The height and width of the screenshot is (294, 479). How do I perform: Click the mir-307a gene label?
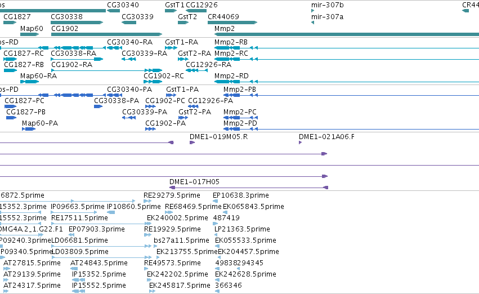[327, 16]
